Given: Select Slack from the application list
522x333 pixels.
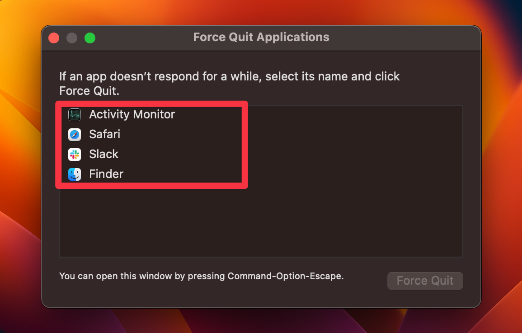Looking at the screenshot, I should 103,154.
